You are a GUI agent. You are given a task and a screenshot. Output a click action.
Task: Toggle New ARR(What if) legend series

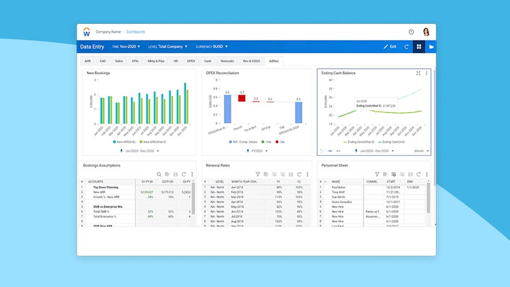click(x=153, y=142)
